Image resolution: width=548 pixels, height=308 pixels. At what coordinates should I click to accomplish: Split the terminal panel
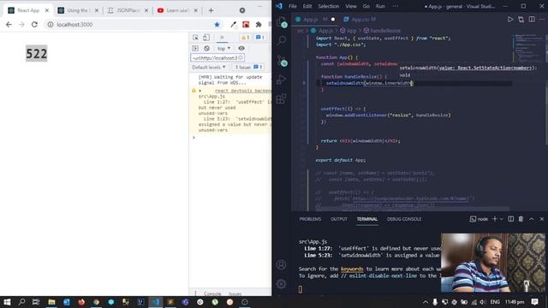(510, 219)
